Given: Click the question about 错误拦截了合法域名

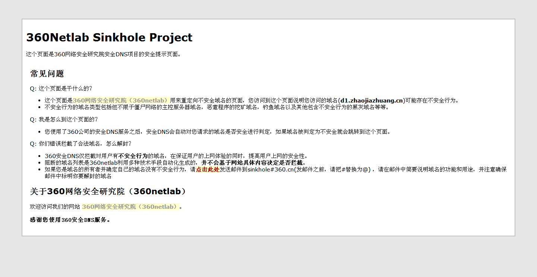Looking at the screenshot, I should (x=81, y=144).
